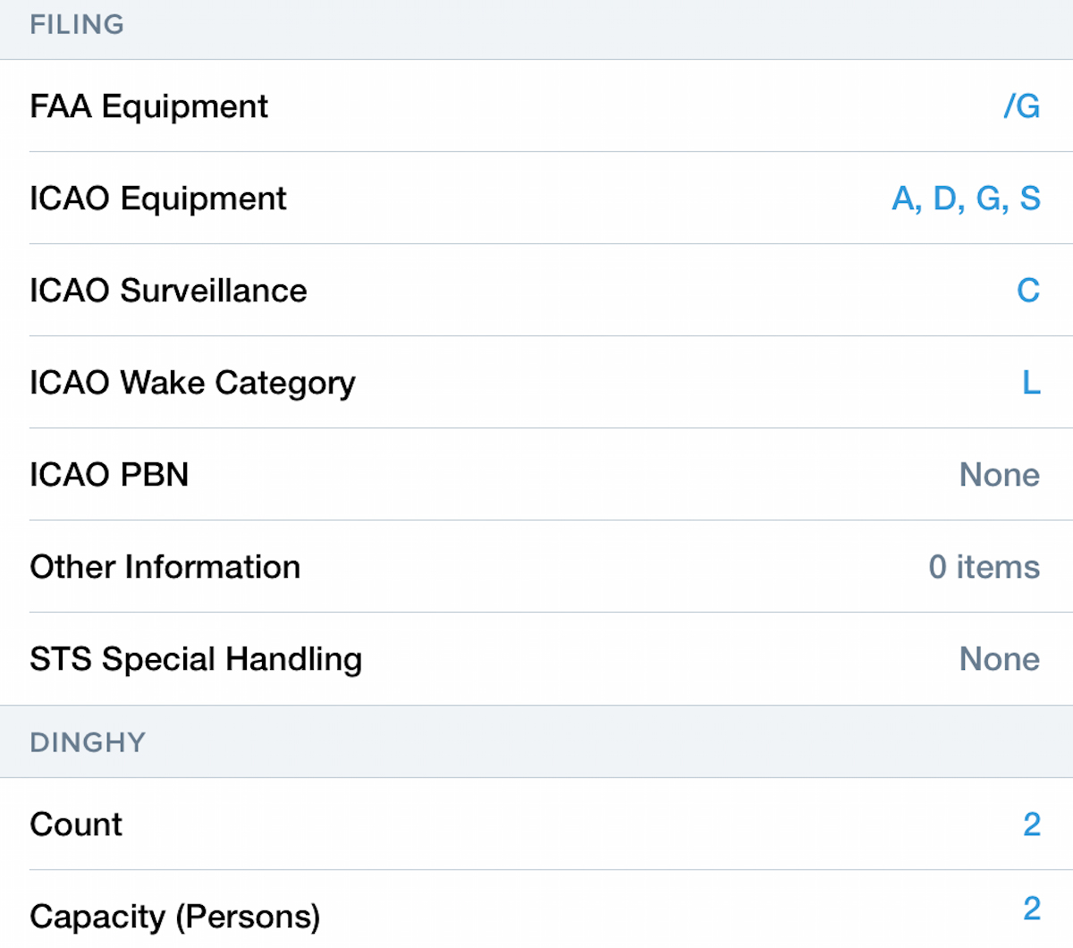This screenshot has height=948, width=1073.
Task: Open Other Information row
Action: (165, 567)
